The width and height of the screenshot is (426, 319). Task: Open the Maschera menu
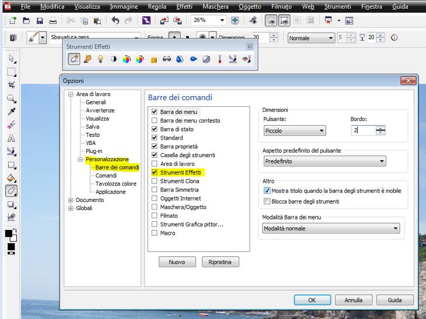[215, 6]
